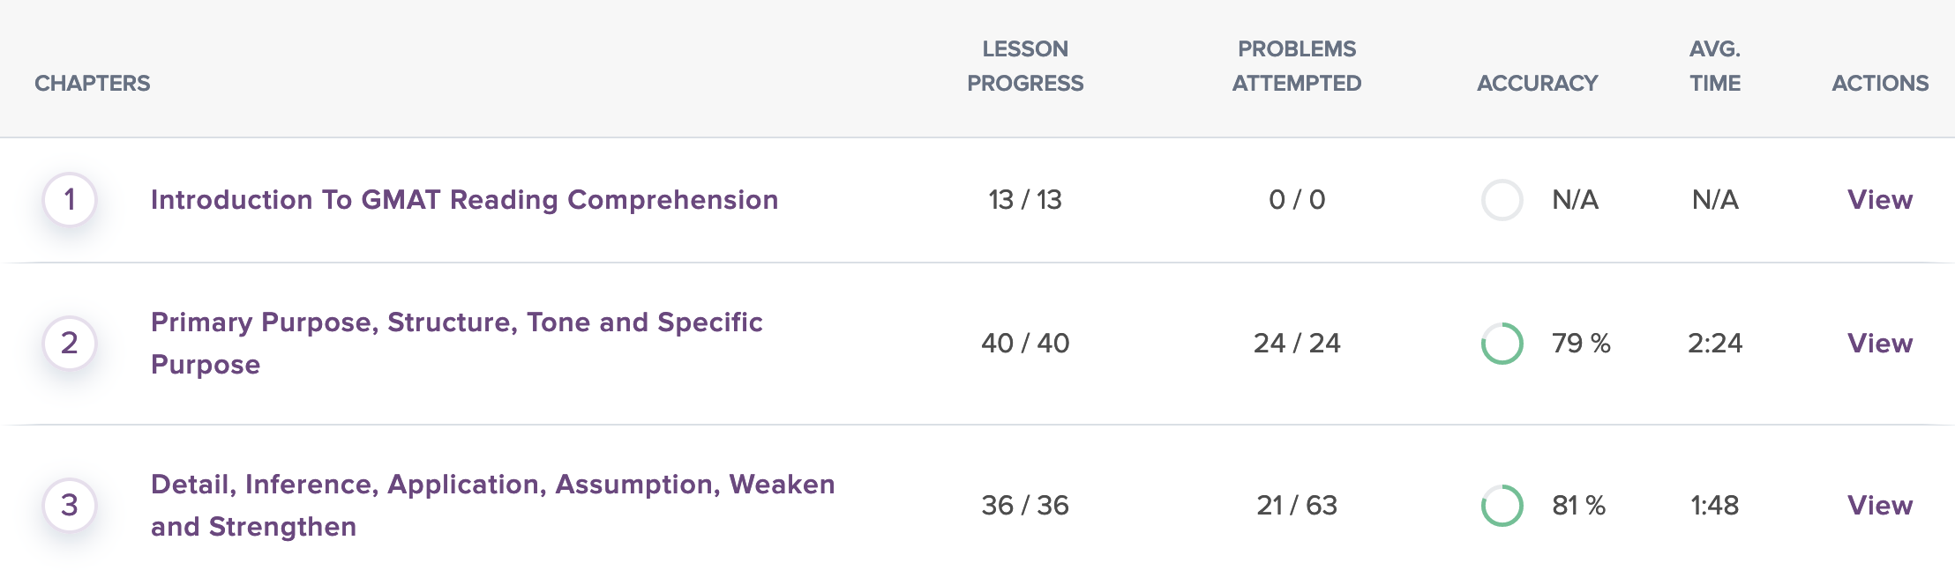Click the 81% accuracy progress ring
Viewport: 1955px width, 585px height.
1502,505
